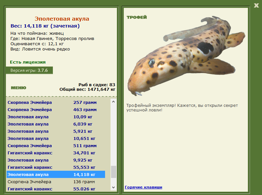
Task: Select Эполетовая акула 10,651 кг row
Action: 56,138
